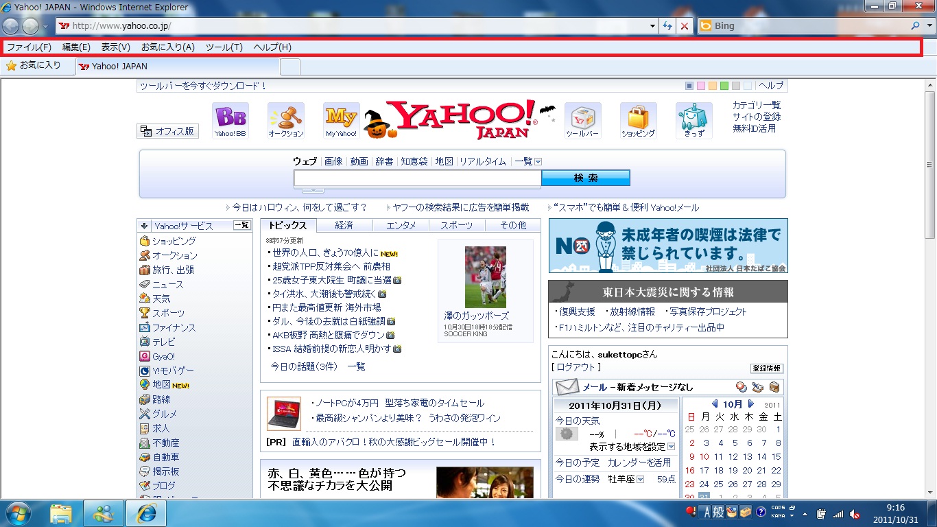Click the 登録情報 button
Image resolution: width=937 pixels, height=527 pixels.
(x=766, y=368)
